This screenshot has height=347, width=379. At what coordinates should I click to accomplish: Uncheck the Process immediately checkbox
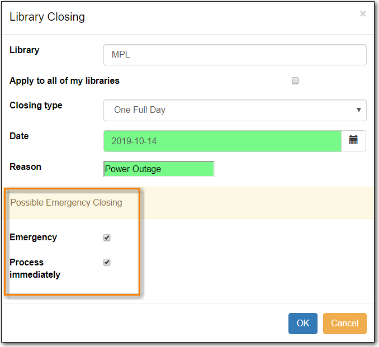(x=107, y=262)
